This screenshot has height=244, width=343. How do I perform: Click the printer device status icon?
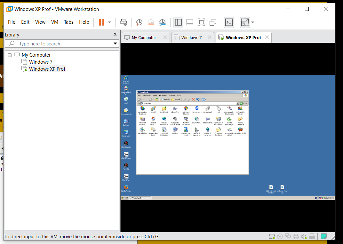pos(296,236)
